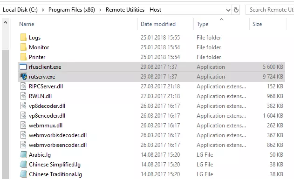Select the Logs folder name
Screen dimensions: 294x179
tap(34, 38)
